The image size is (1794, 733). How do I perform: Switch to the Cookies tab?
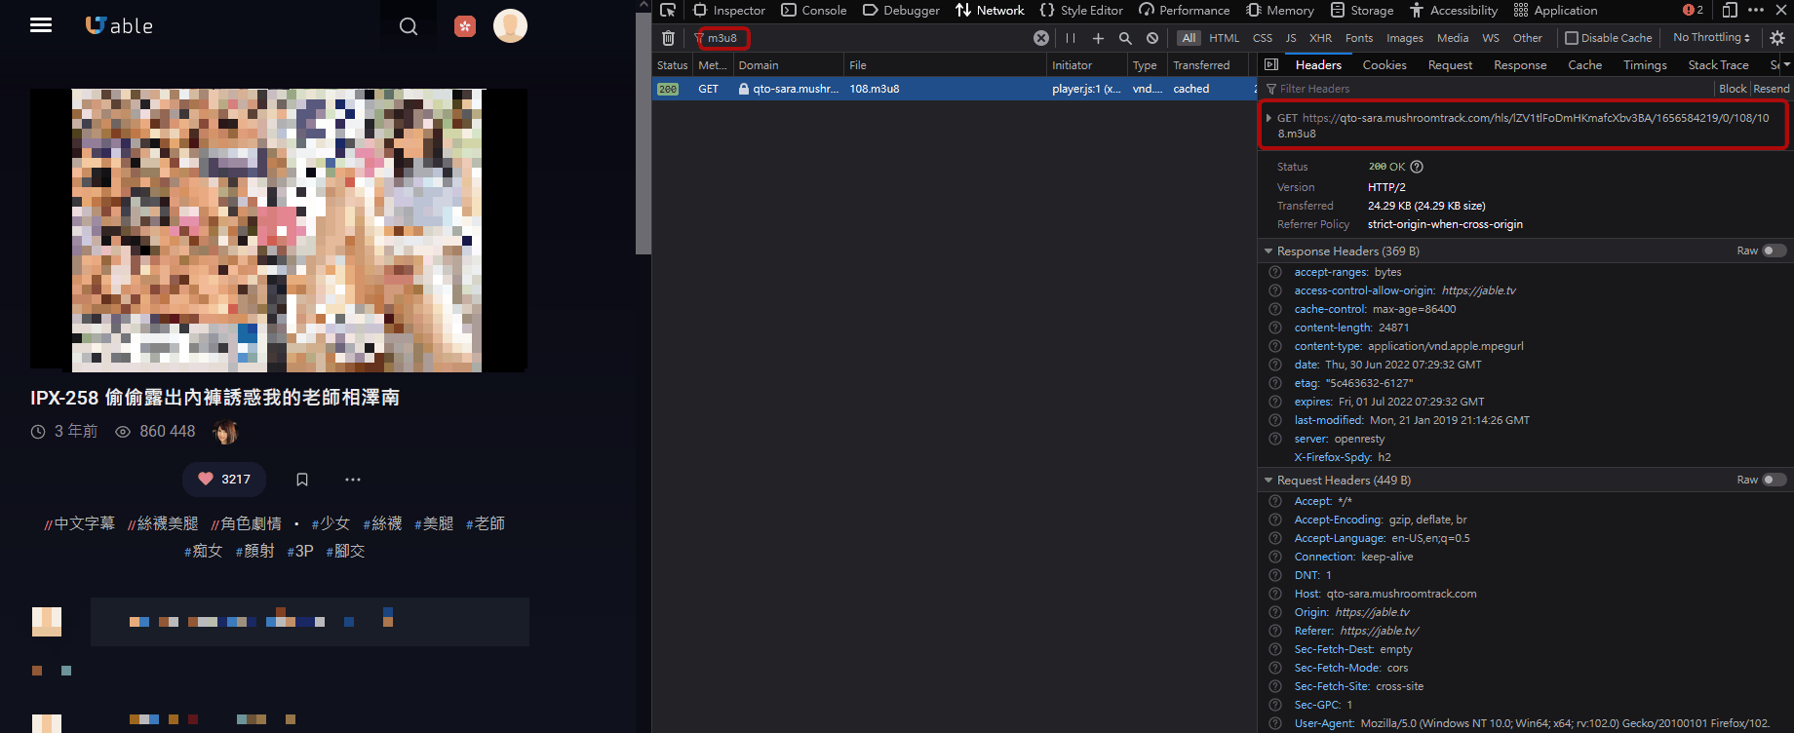(x=1384, y=65)
